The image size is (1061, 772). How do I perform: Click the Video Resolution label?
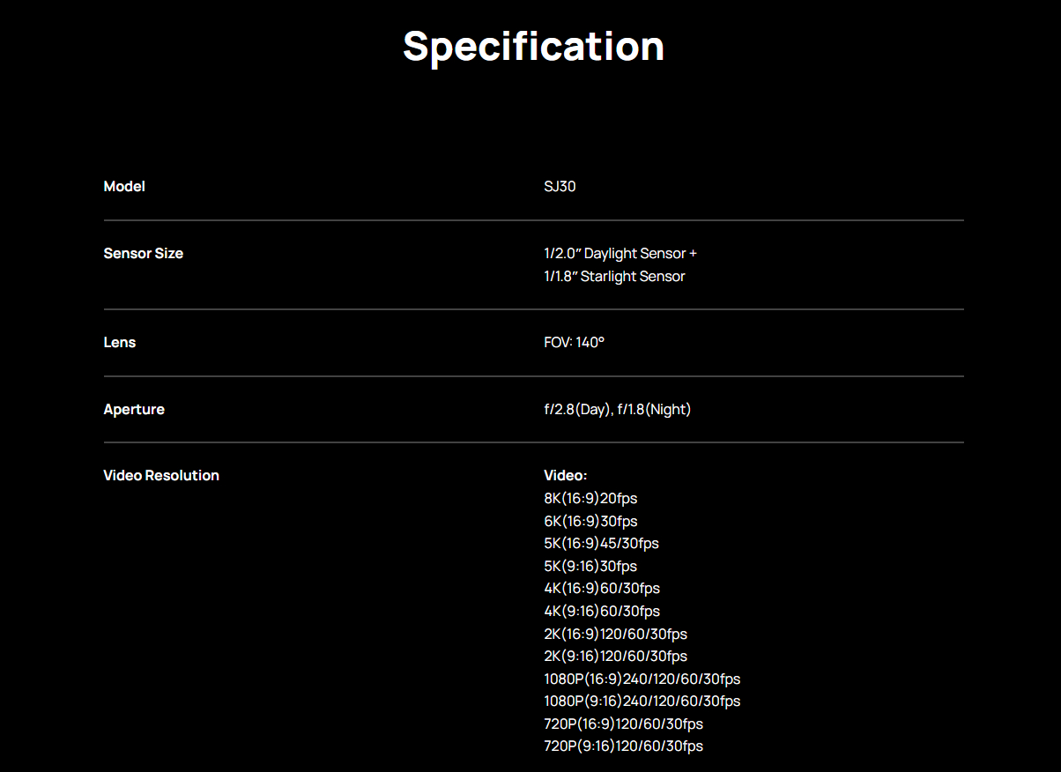pyautogui.click(x=161, y=476)
